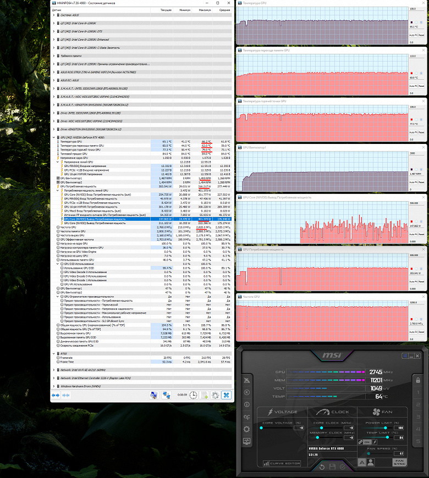This screenshot has width=429, height=478.
Task: Select Afterburner profile slot 3
Action: tap(418, 416)
